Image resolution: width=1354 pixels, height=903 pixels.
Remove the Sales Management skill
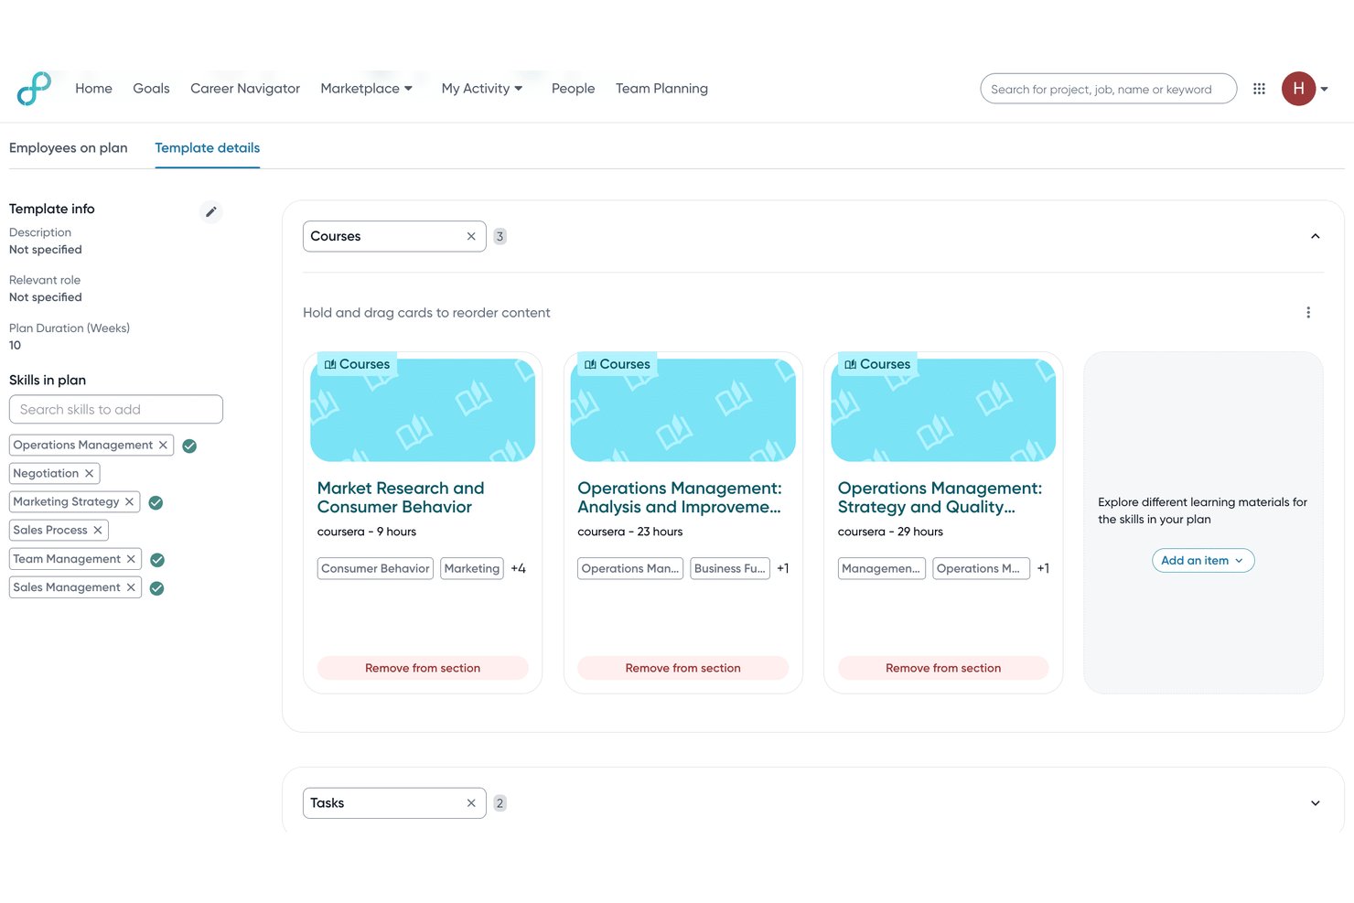[131, 587]
